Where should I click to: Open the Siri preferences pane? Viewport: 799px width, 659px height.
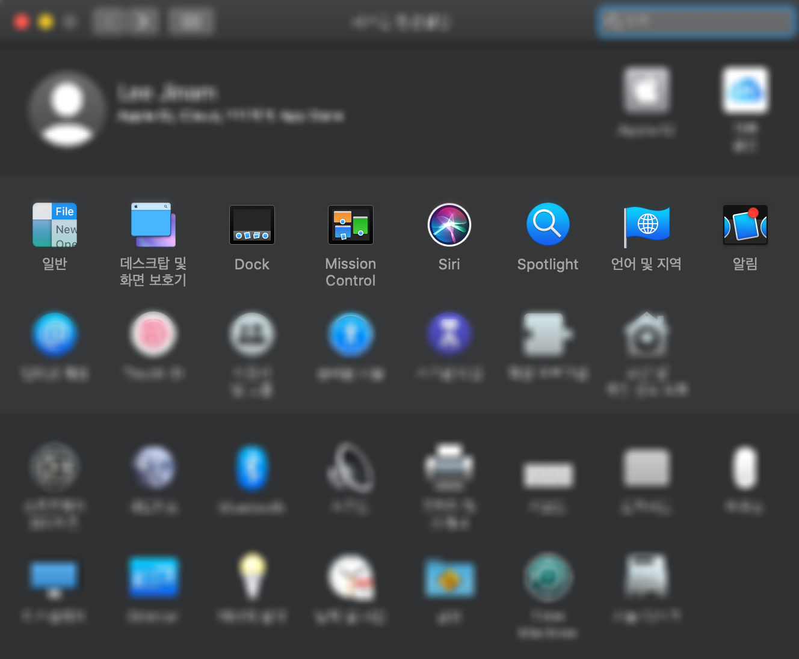[x=449, y=225]
